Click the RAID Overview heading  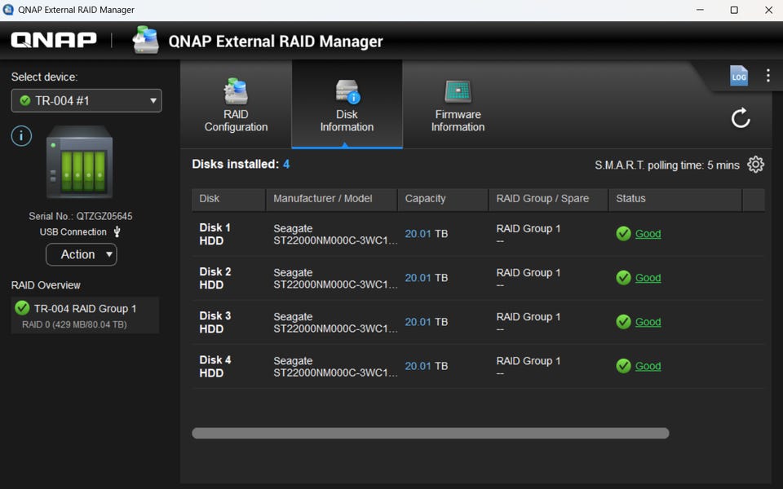tap(46, 285)
